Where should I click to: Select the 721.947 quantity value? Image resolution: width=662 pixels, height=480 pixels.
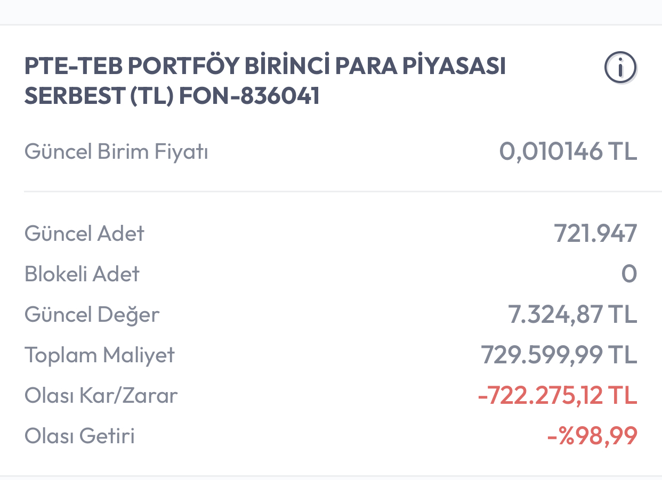tap(595, 234)
